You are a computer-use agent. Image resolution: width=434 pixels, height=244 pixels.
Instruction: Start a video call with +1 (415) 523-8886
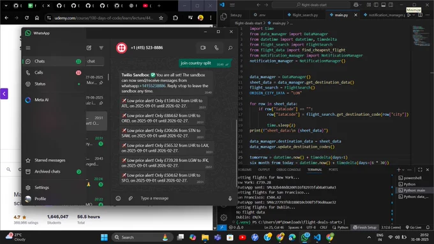203,48
